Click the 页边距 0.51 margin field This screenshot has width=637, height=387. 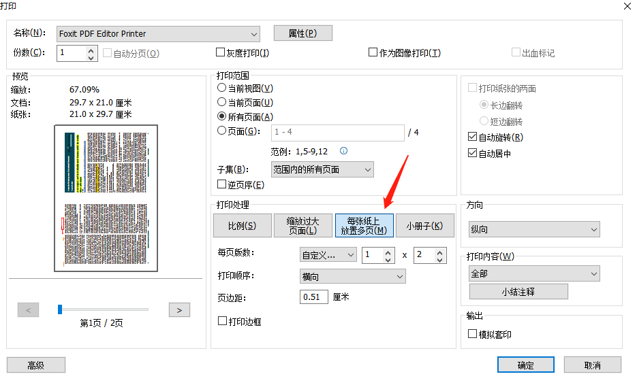313,297
